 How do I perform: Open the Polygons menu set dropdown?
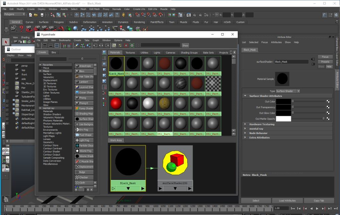[15, 14]
